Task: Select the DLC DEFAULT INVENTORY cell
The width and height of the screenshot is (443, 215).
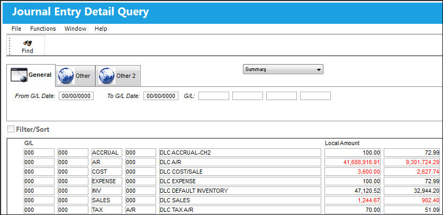Action: click(x=240, y=191)
